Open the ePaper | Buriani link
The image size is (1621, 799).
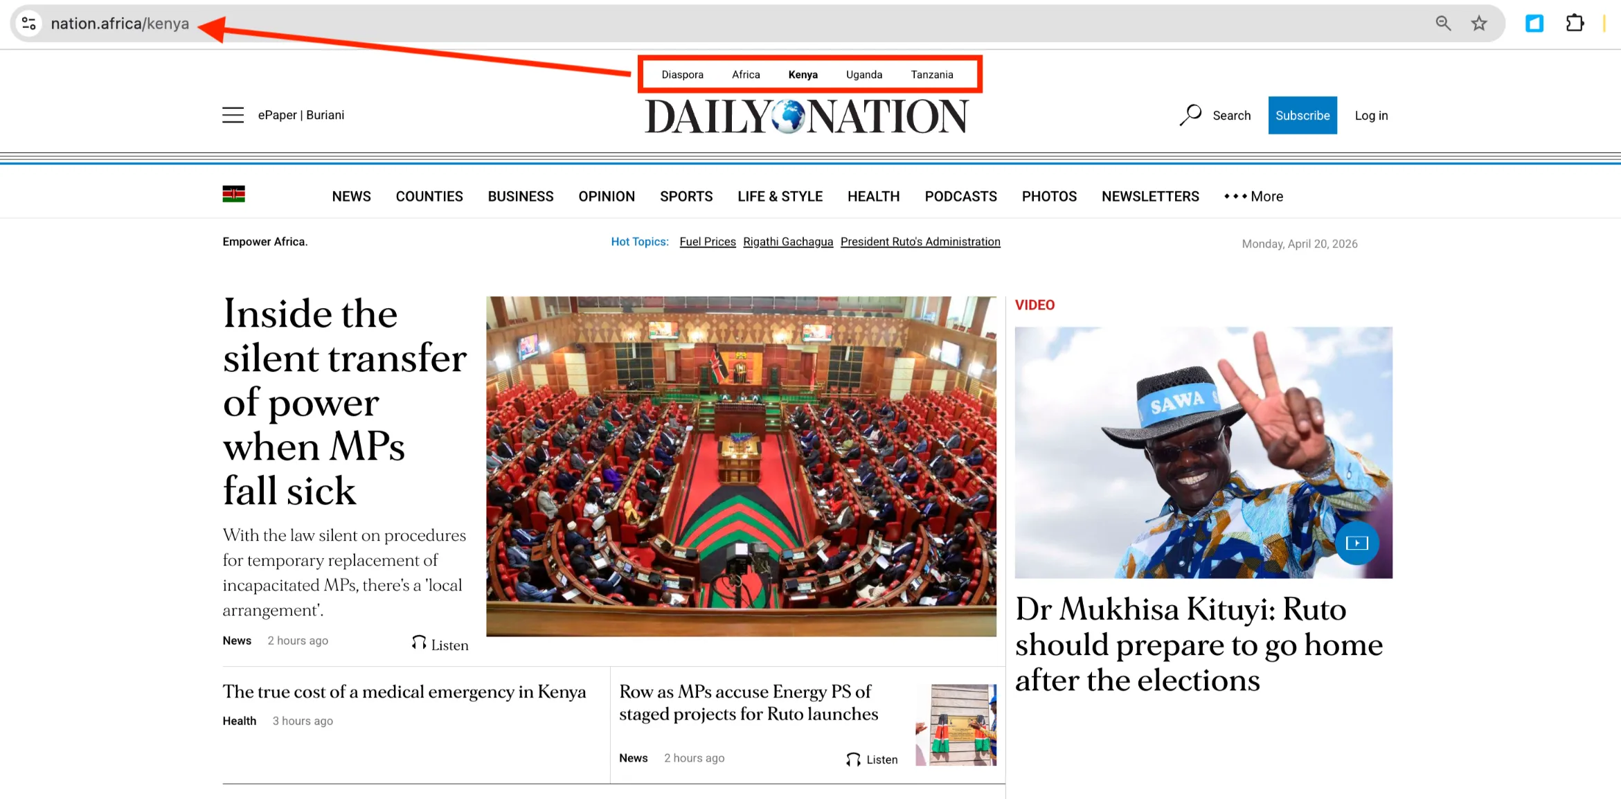301,115
